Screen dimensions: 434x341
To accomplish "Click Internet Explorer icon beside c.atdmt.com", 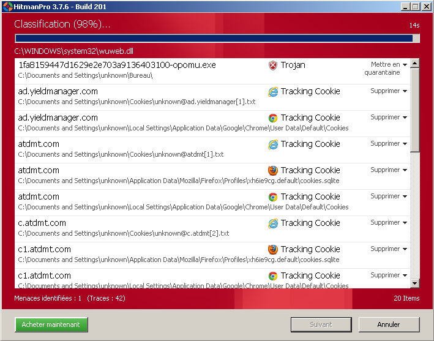I will tap(273, 223).
